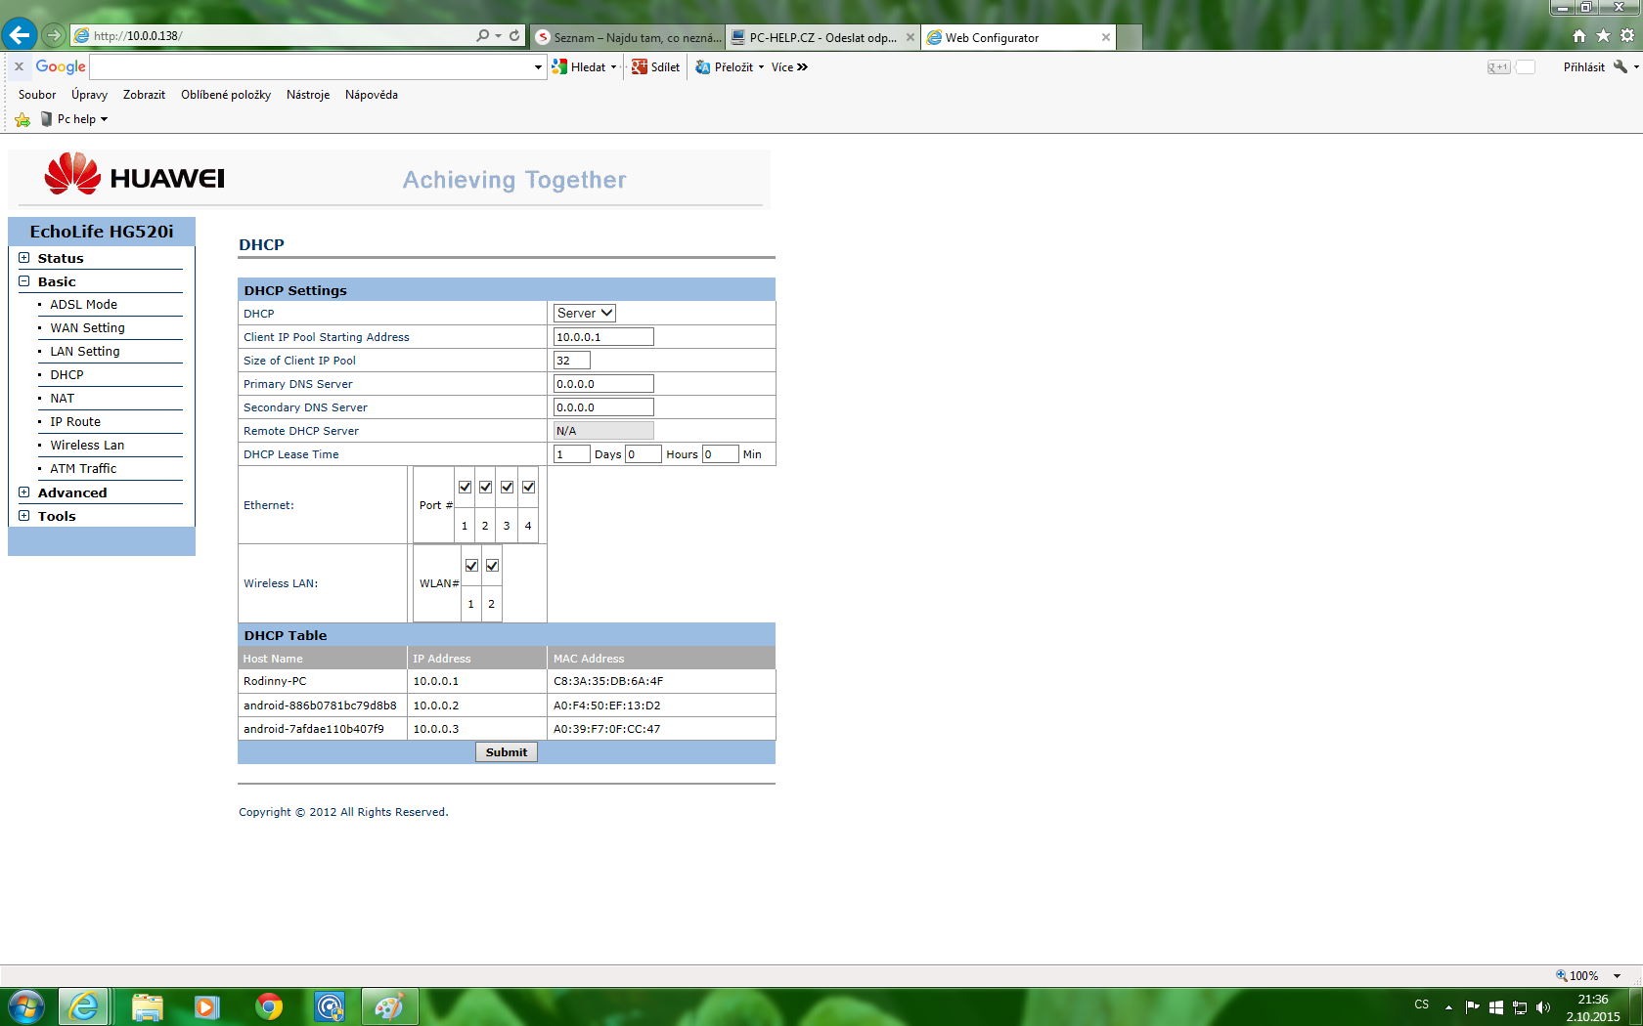Toggle Ethernet Port 4 checkbox

528,487
